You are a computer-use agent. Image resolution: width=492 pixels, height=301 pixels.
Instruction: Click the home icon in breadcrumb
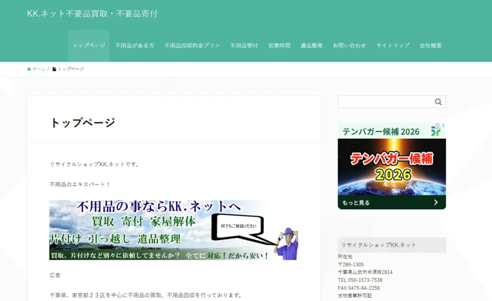tap(29, 69)
